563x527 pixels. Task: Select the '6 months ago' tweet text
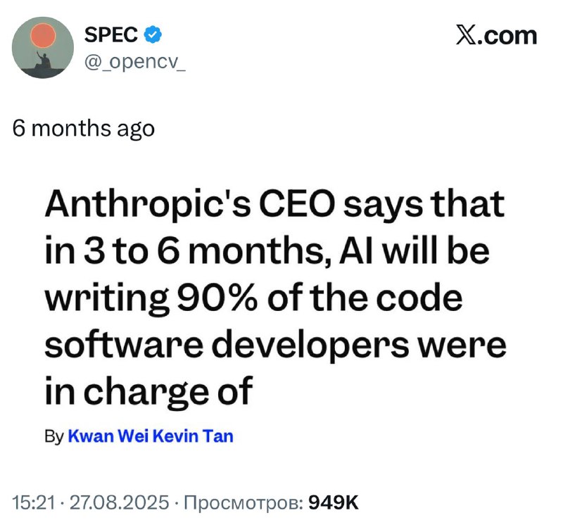point(84,129)
